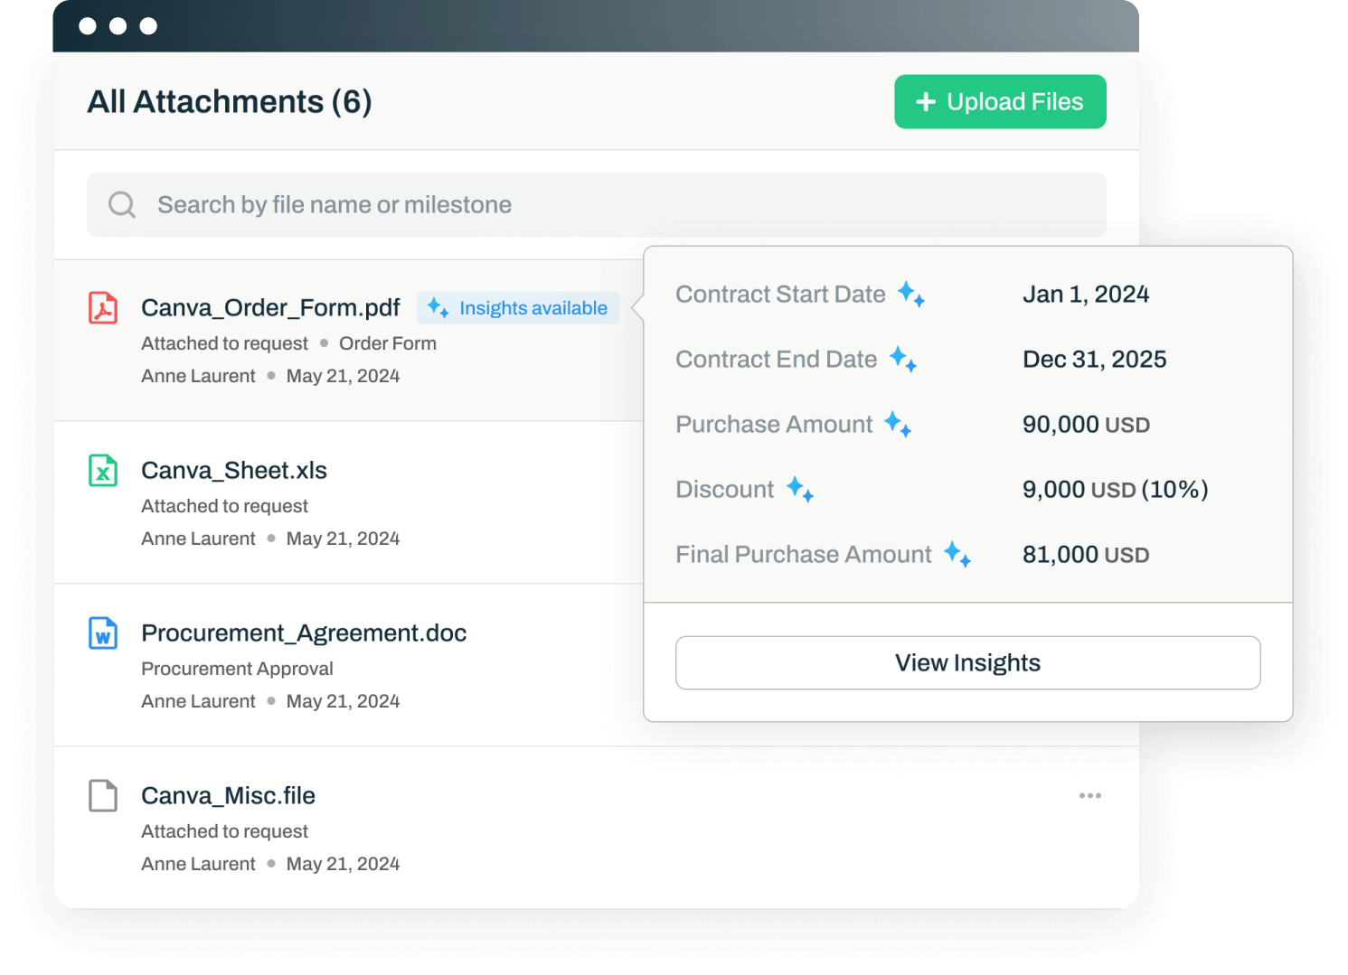
Task: Click sparkle icon next to Final Purchase Amount
Action: click(x=957, y=555)
